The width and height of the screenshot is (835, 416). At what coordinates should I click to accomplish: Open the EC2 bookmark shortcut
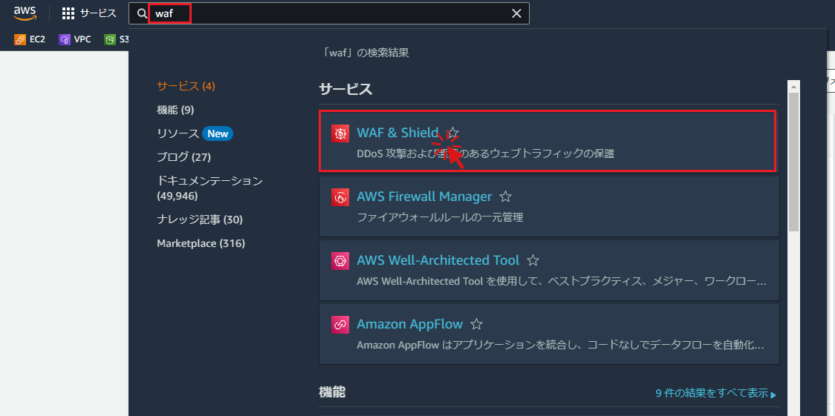pos(30,39)
